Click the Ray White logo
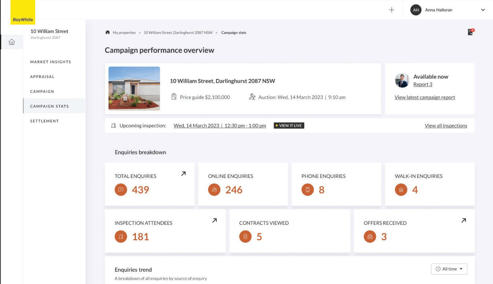 (x=23, y=12)
